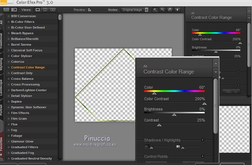Viewport: 252px width, 165px height.
Task: Favorite the Cross Balance star
Action: coord(9,79)
